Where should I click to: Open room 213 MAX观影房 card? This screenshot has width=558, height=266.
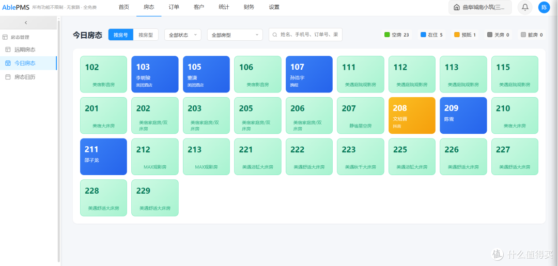(x=206, y=157)
